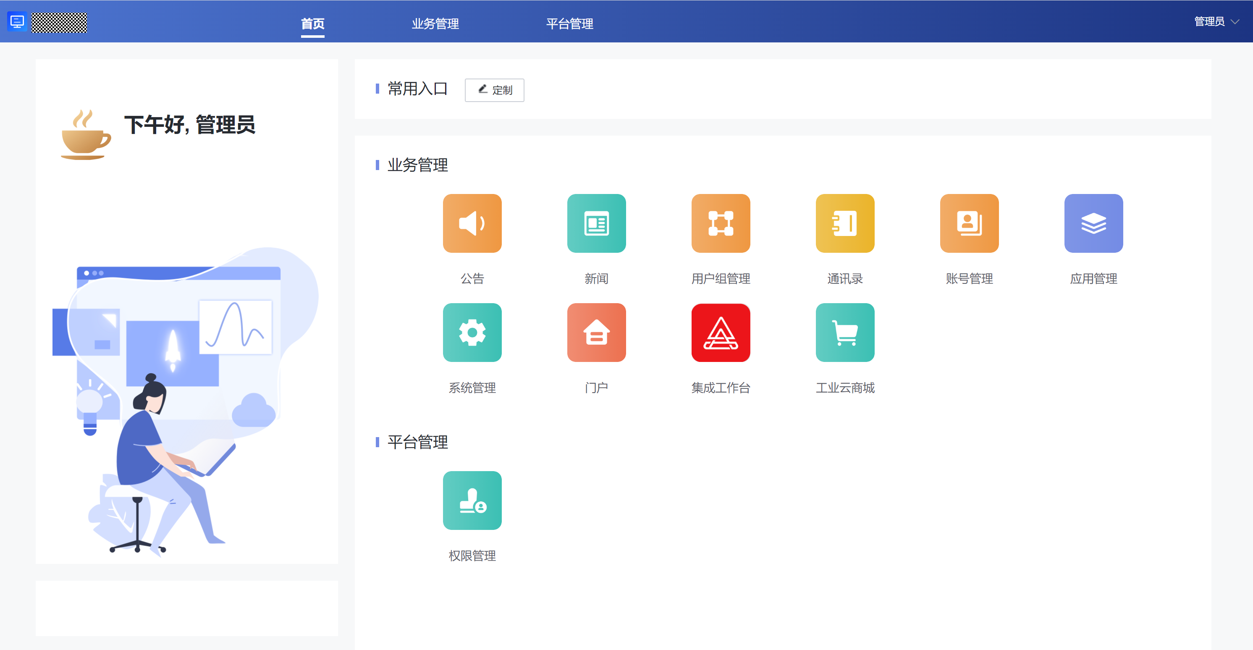Viewport: 1253px width, 650px height.
Task: Click the 工业云商城 text label
Action: 845,388
